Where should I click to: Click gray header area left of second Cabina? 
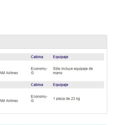pyautogui.click(x=15, y=85)
